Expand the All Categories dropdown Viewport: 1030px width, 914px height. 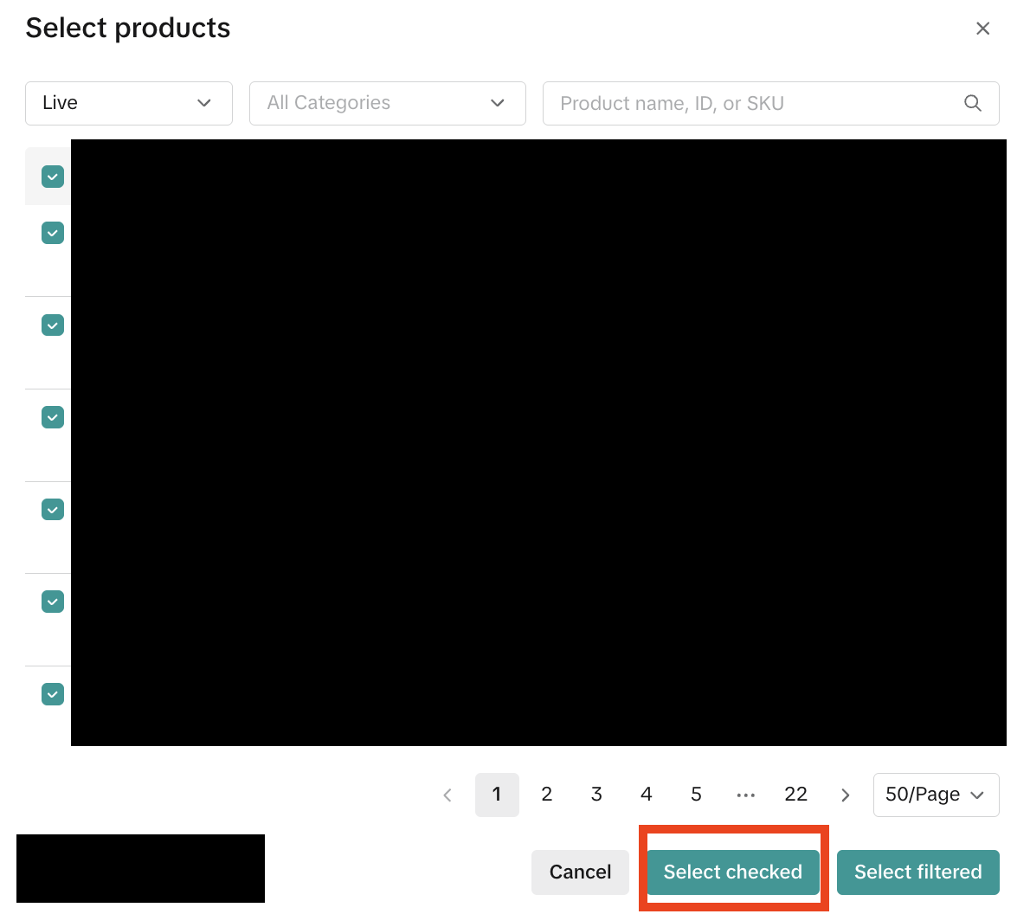(x=387, y=103)
